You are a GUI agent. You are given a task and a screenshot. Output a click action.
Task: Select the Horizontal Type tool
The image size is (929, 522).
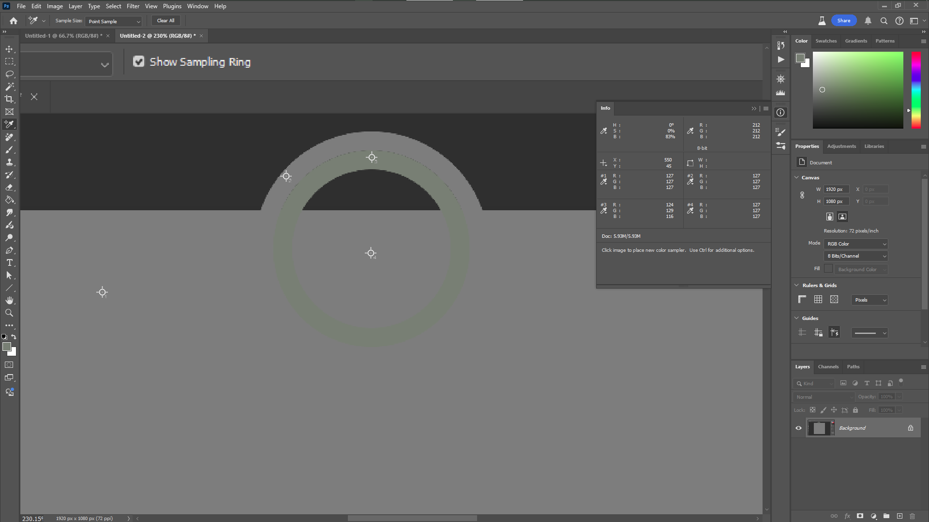(9, 262)
